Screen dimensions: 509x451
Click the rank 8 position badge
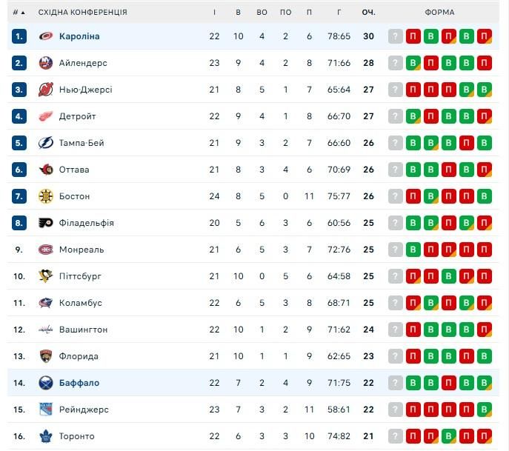point(19,223)
